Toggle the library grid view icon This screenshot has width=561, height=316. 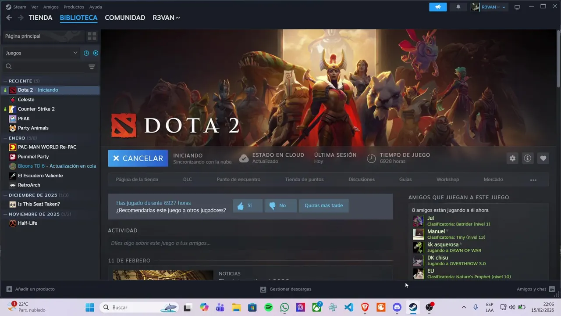pyautogui.click(x=92, y=36)
